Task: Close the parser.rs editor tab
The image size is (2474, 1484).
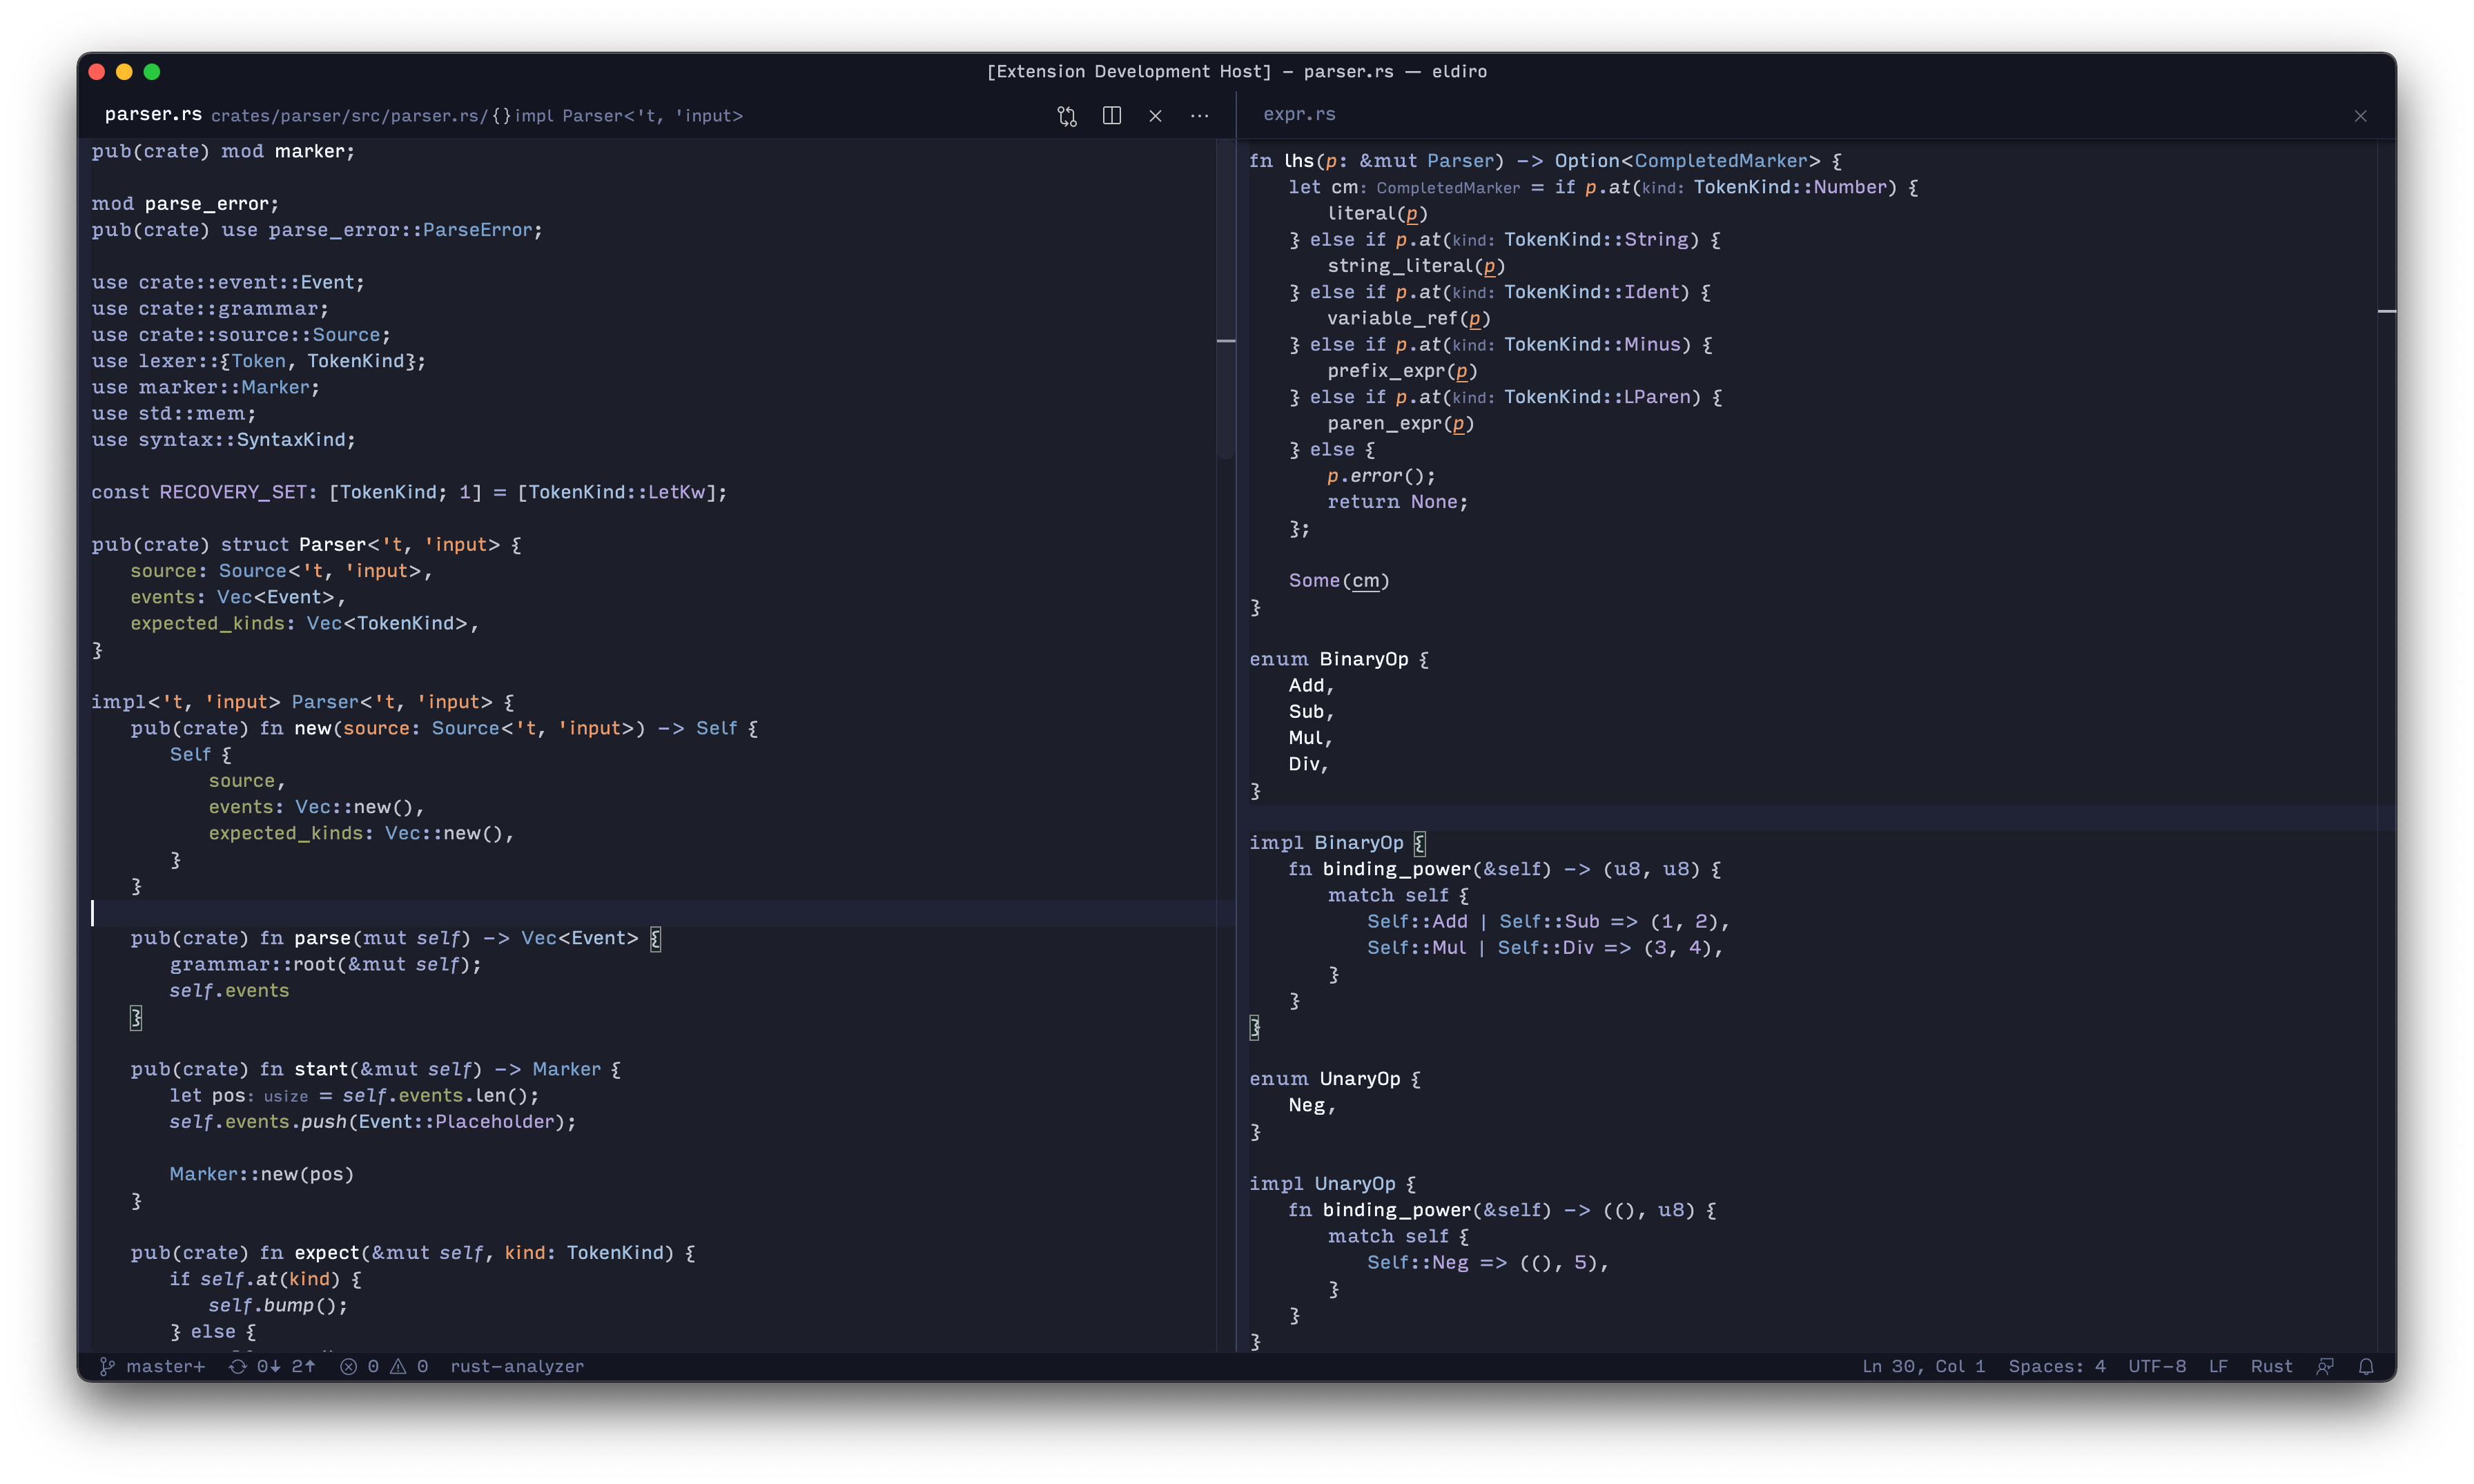Action: [x=1155, y=116]
